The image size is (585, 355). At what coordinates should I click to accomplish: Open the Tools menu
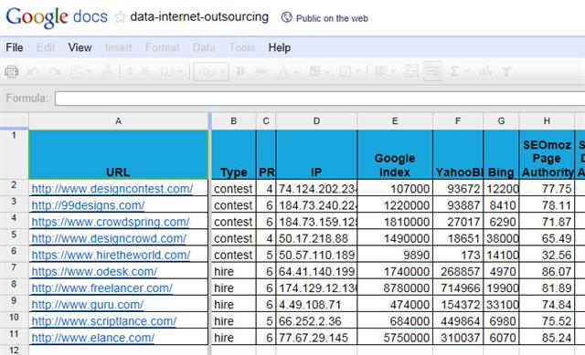tap(241, 47)
